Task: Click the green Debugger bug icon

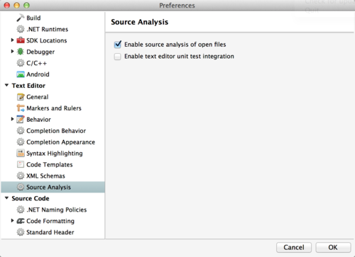Action: pos(21,52)
